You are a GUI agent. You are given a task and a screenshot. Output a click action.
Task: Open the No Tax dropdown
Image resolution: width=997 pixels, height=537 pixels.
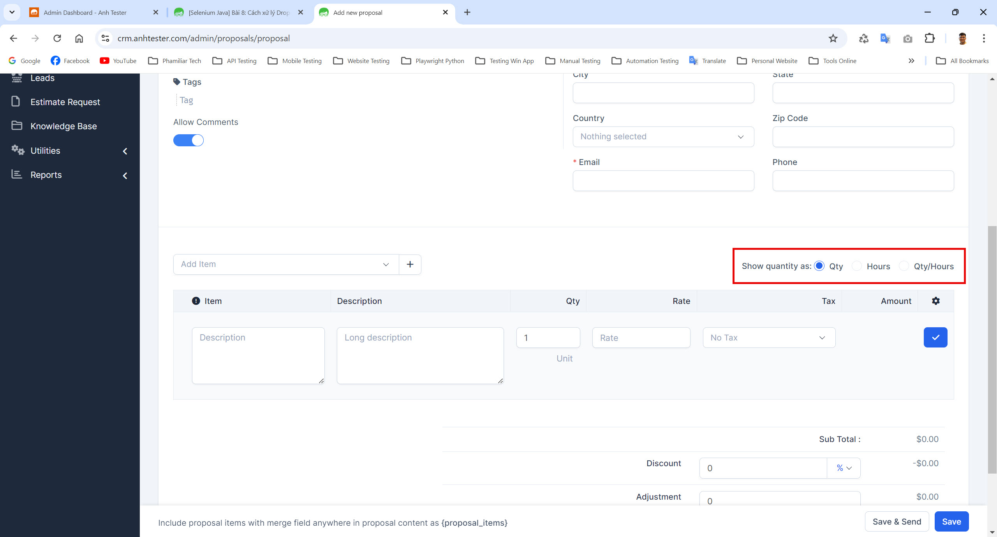click(x=769, y=337)
